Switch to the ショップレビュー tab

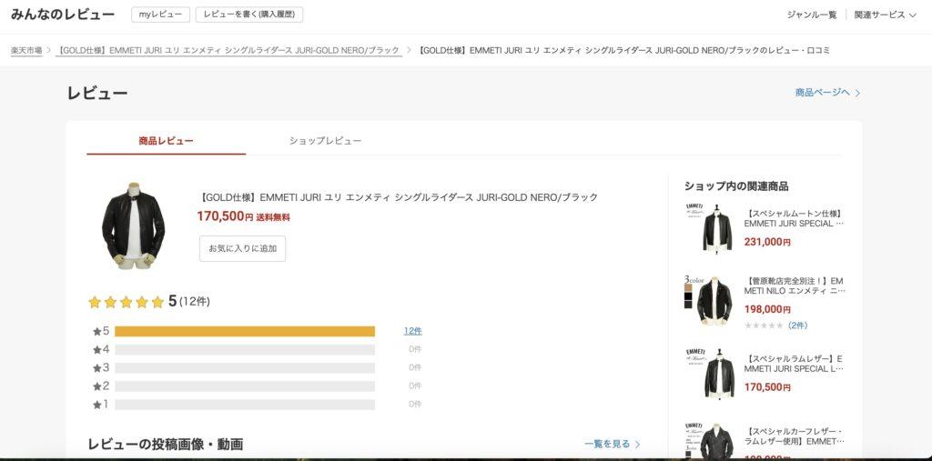point(325,141)
